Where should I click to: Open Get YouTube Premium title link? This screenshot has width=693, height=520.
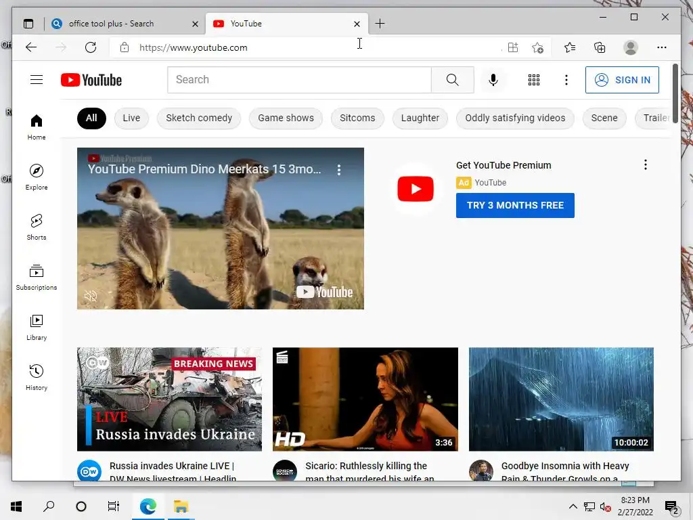(504, 165)
